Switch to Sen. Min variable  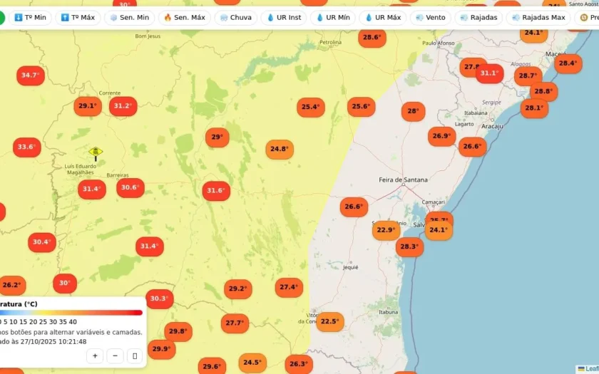(x=130, y=18)
